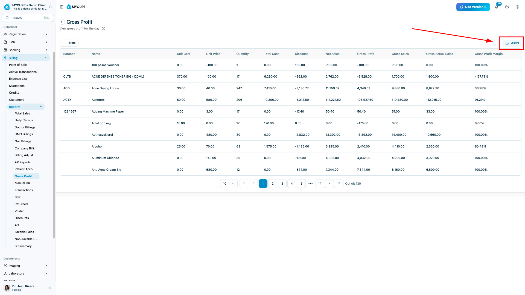Go to page 3 of results
The image size is (525, 295).
[x=282, y=184]
